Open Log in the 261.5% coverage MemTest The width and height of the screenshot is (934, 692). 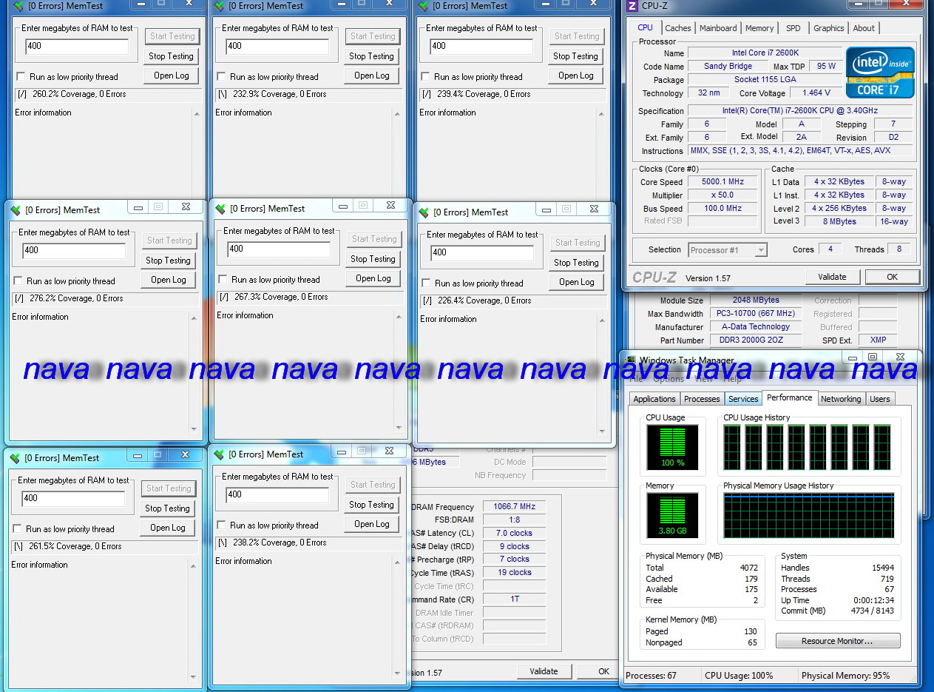pyautogui.click(x=167, y=528)
